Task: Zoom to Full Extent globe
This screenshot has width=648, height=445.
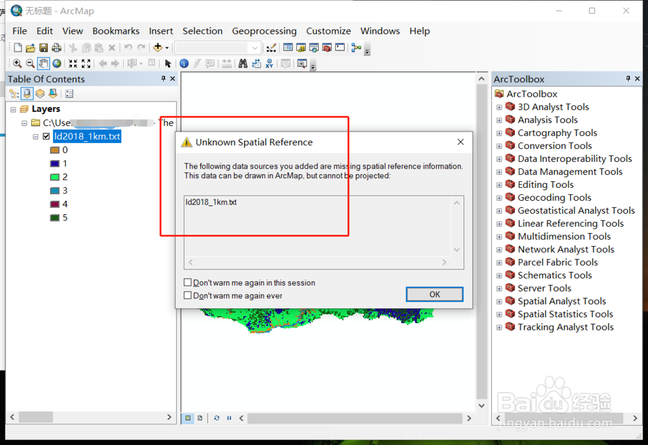Action: click(x=57, y=63)
